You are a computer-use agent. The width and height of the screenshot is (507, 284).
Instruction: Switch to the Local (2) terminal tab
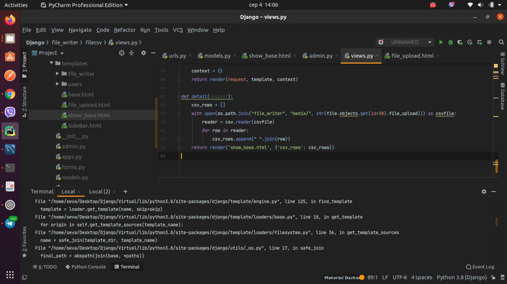(x=99, y=192)
